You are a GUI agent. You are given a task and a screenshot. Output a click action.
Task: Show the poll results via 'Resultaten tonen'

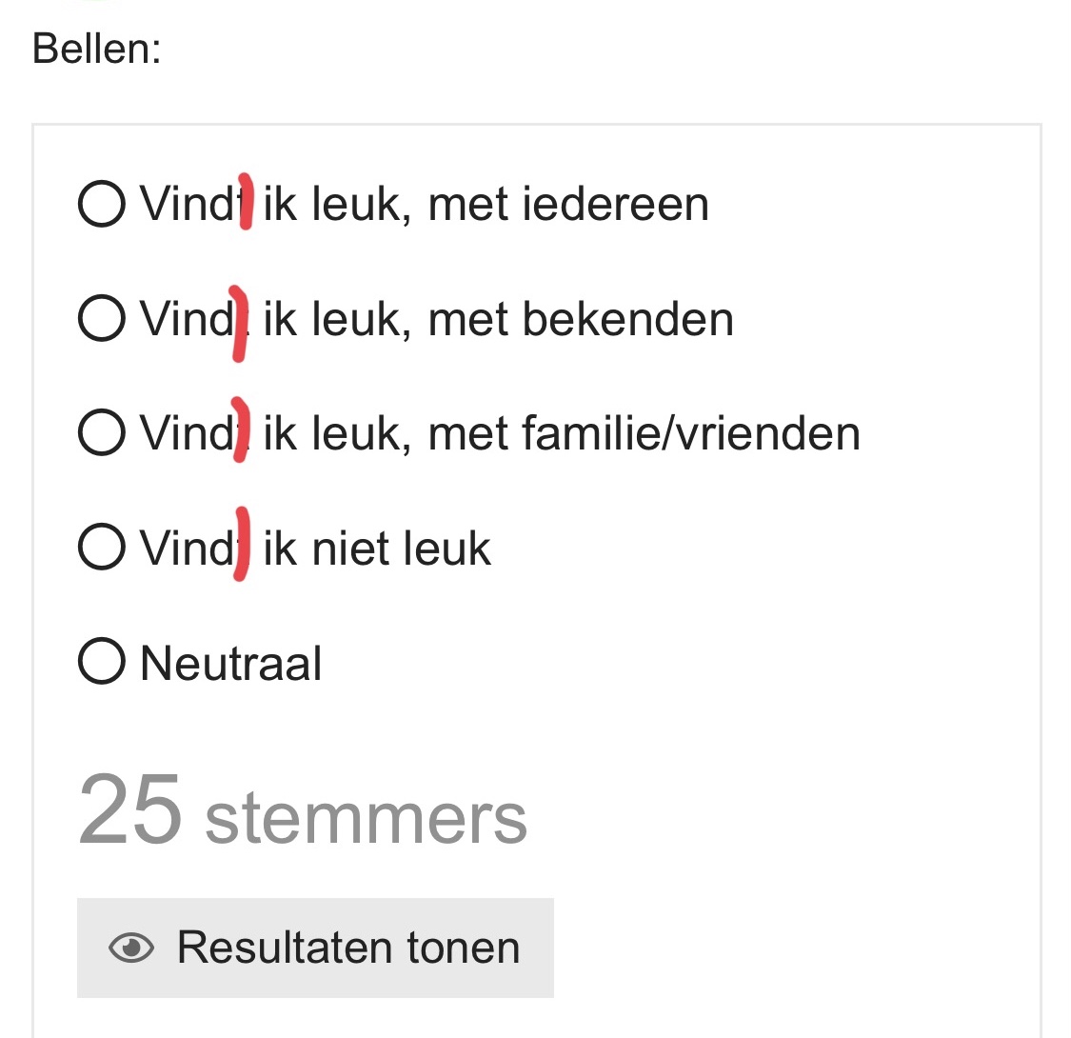point(315,948)
